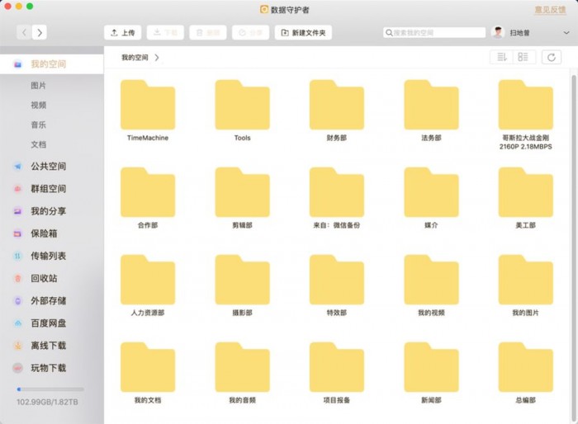Click the user avatar picture

tap(498, 32)
